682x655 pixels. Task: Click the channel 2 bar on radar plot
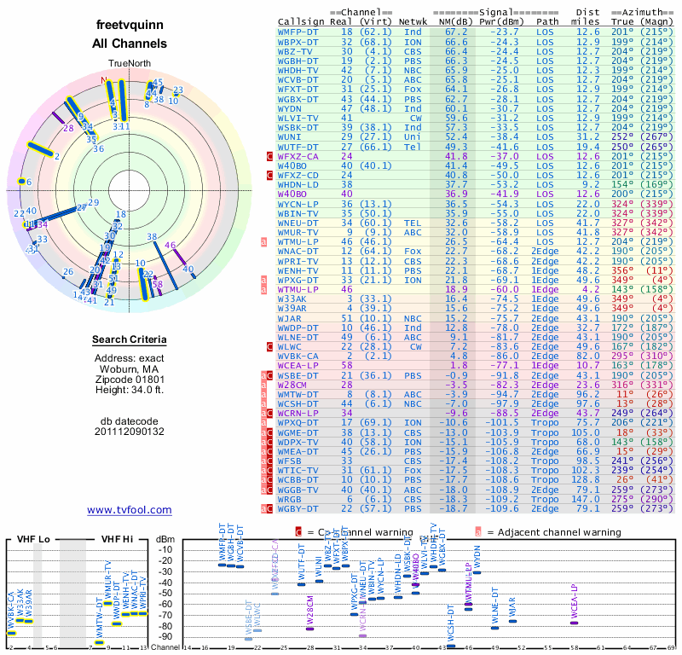[40, 149]
